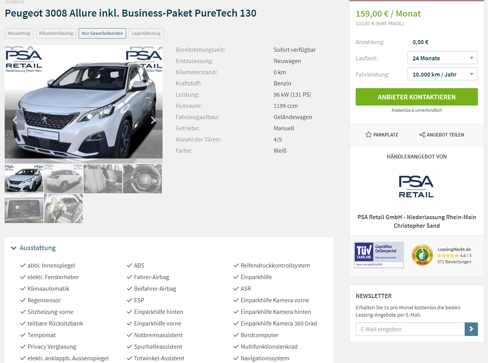Click the Parkplatz star icon

click(368, 135)
